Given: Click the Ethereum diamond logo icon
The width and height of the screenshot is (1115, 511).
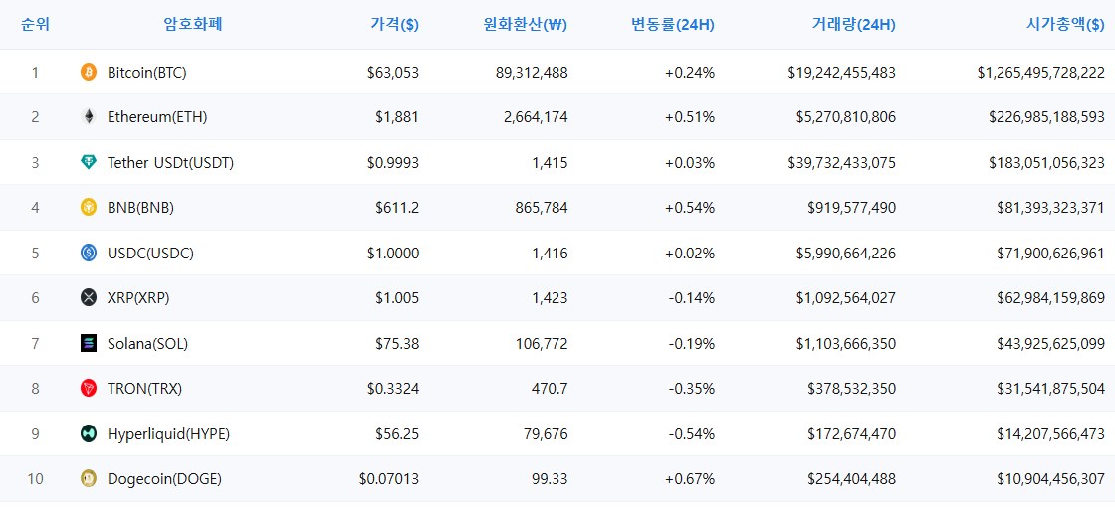Looking at the screenshot, I should (x=89, y=117).
